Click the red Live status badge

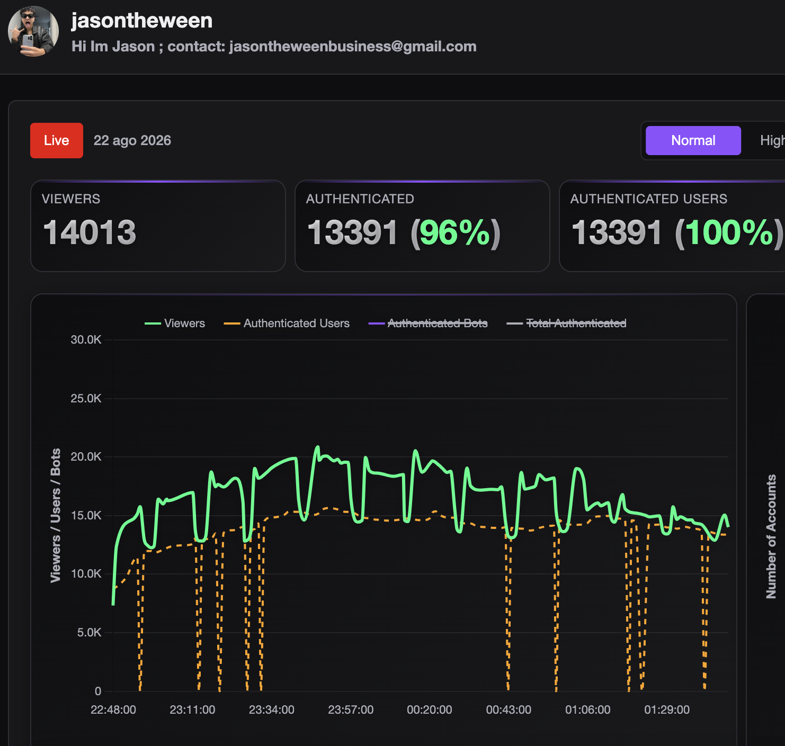pyautogui.click(x=57, y=140)
